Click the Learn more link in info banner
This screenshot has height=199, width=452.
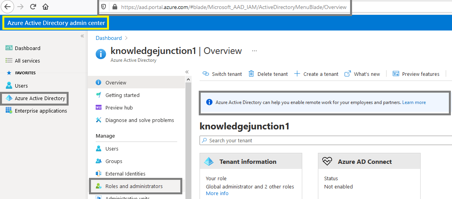414,102
